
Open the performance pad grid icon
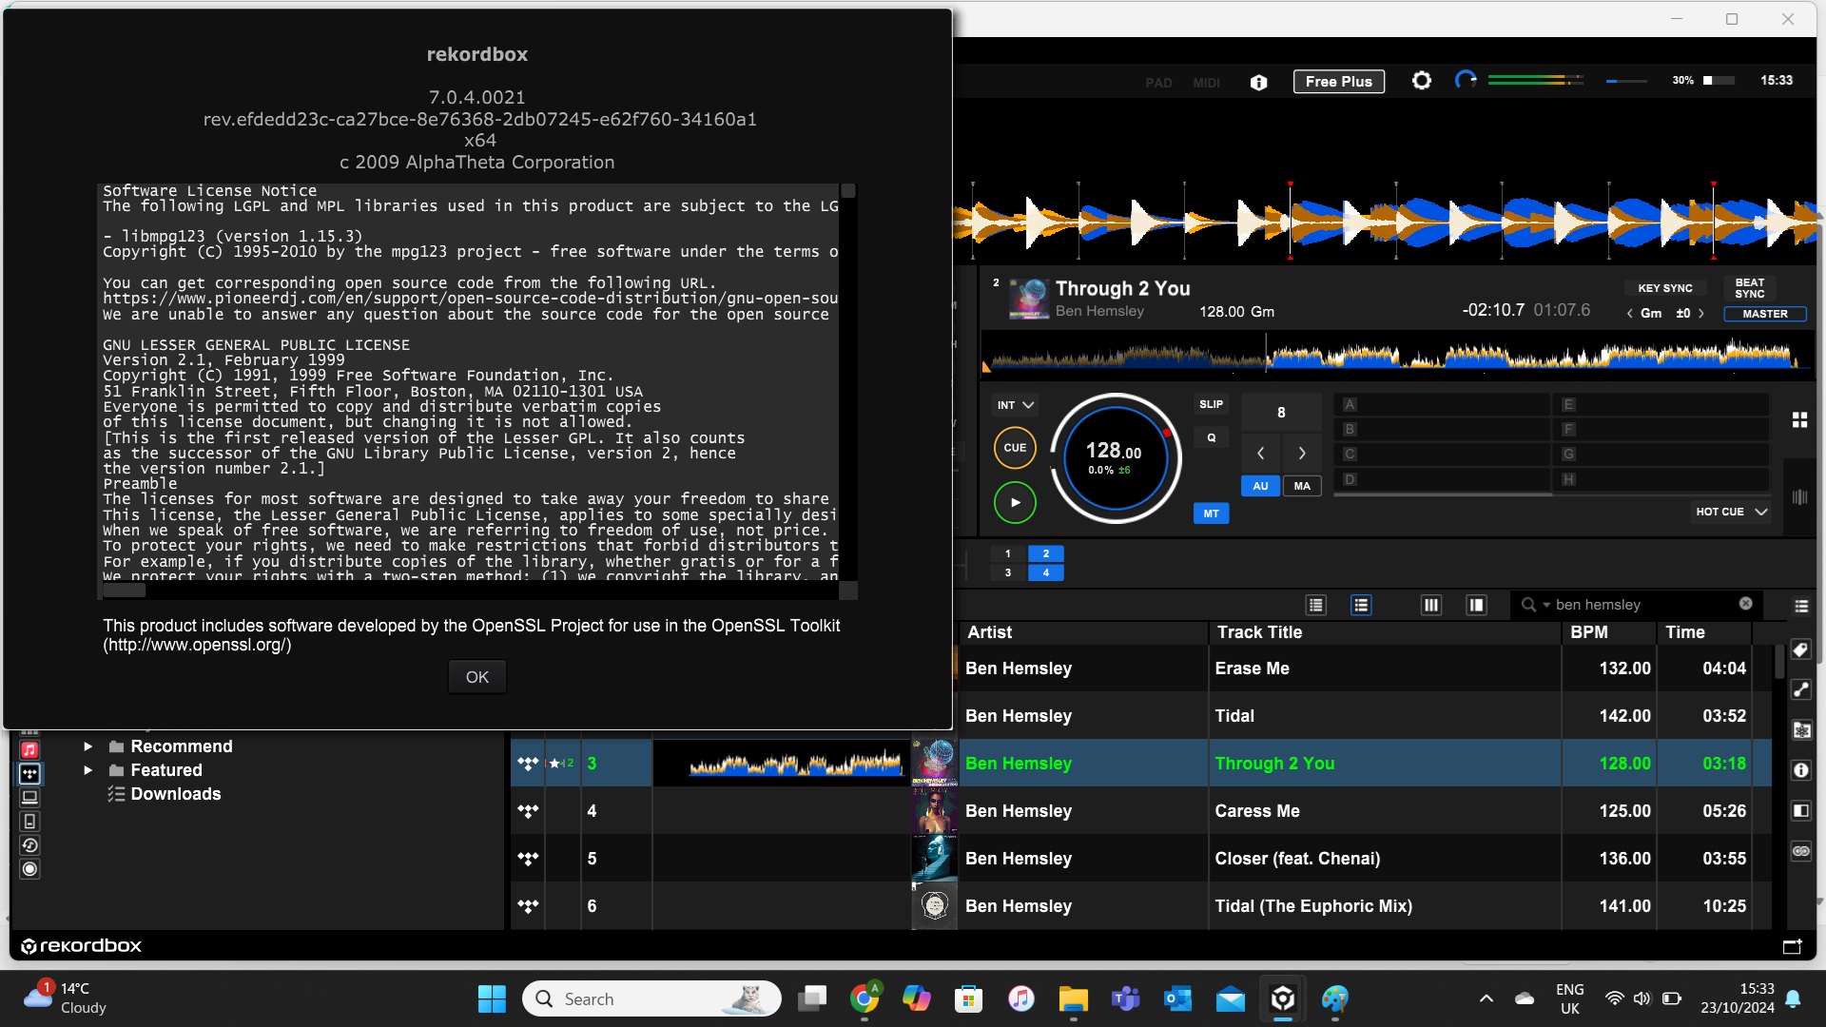pyautogui.click(x=1799, y=419)
